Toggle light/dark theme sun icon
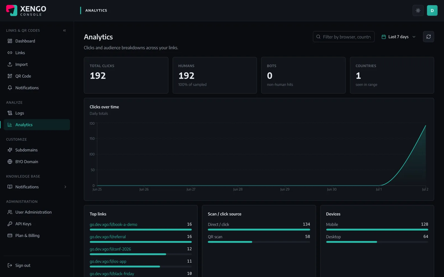 (x=418, y=11)
